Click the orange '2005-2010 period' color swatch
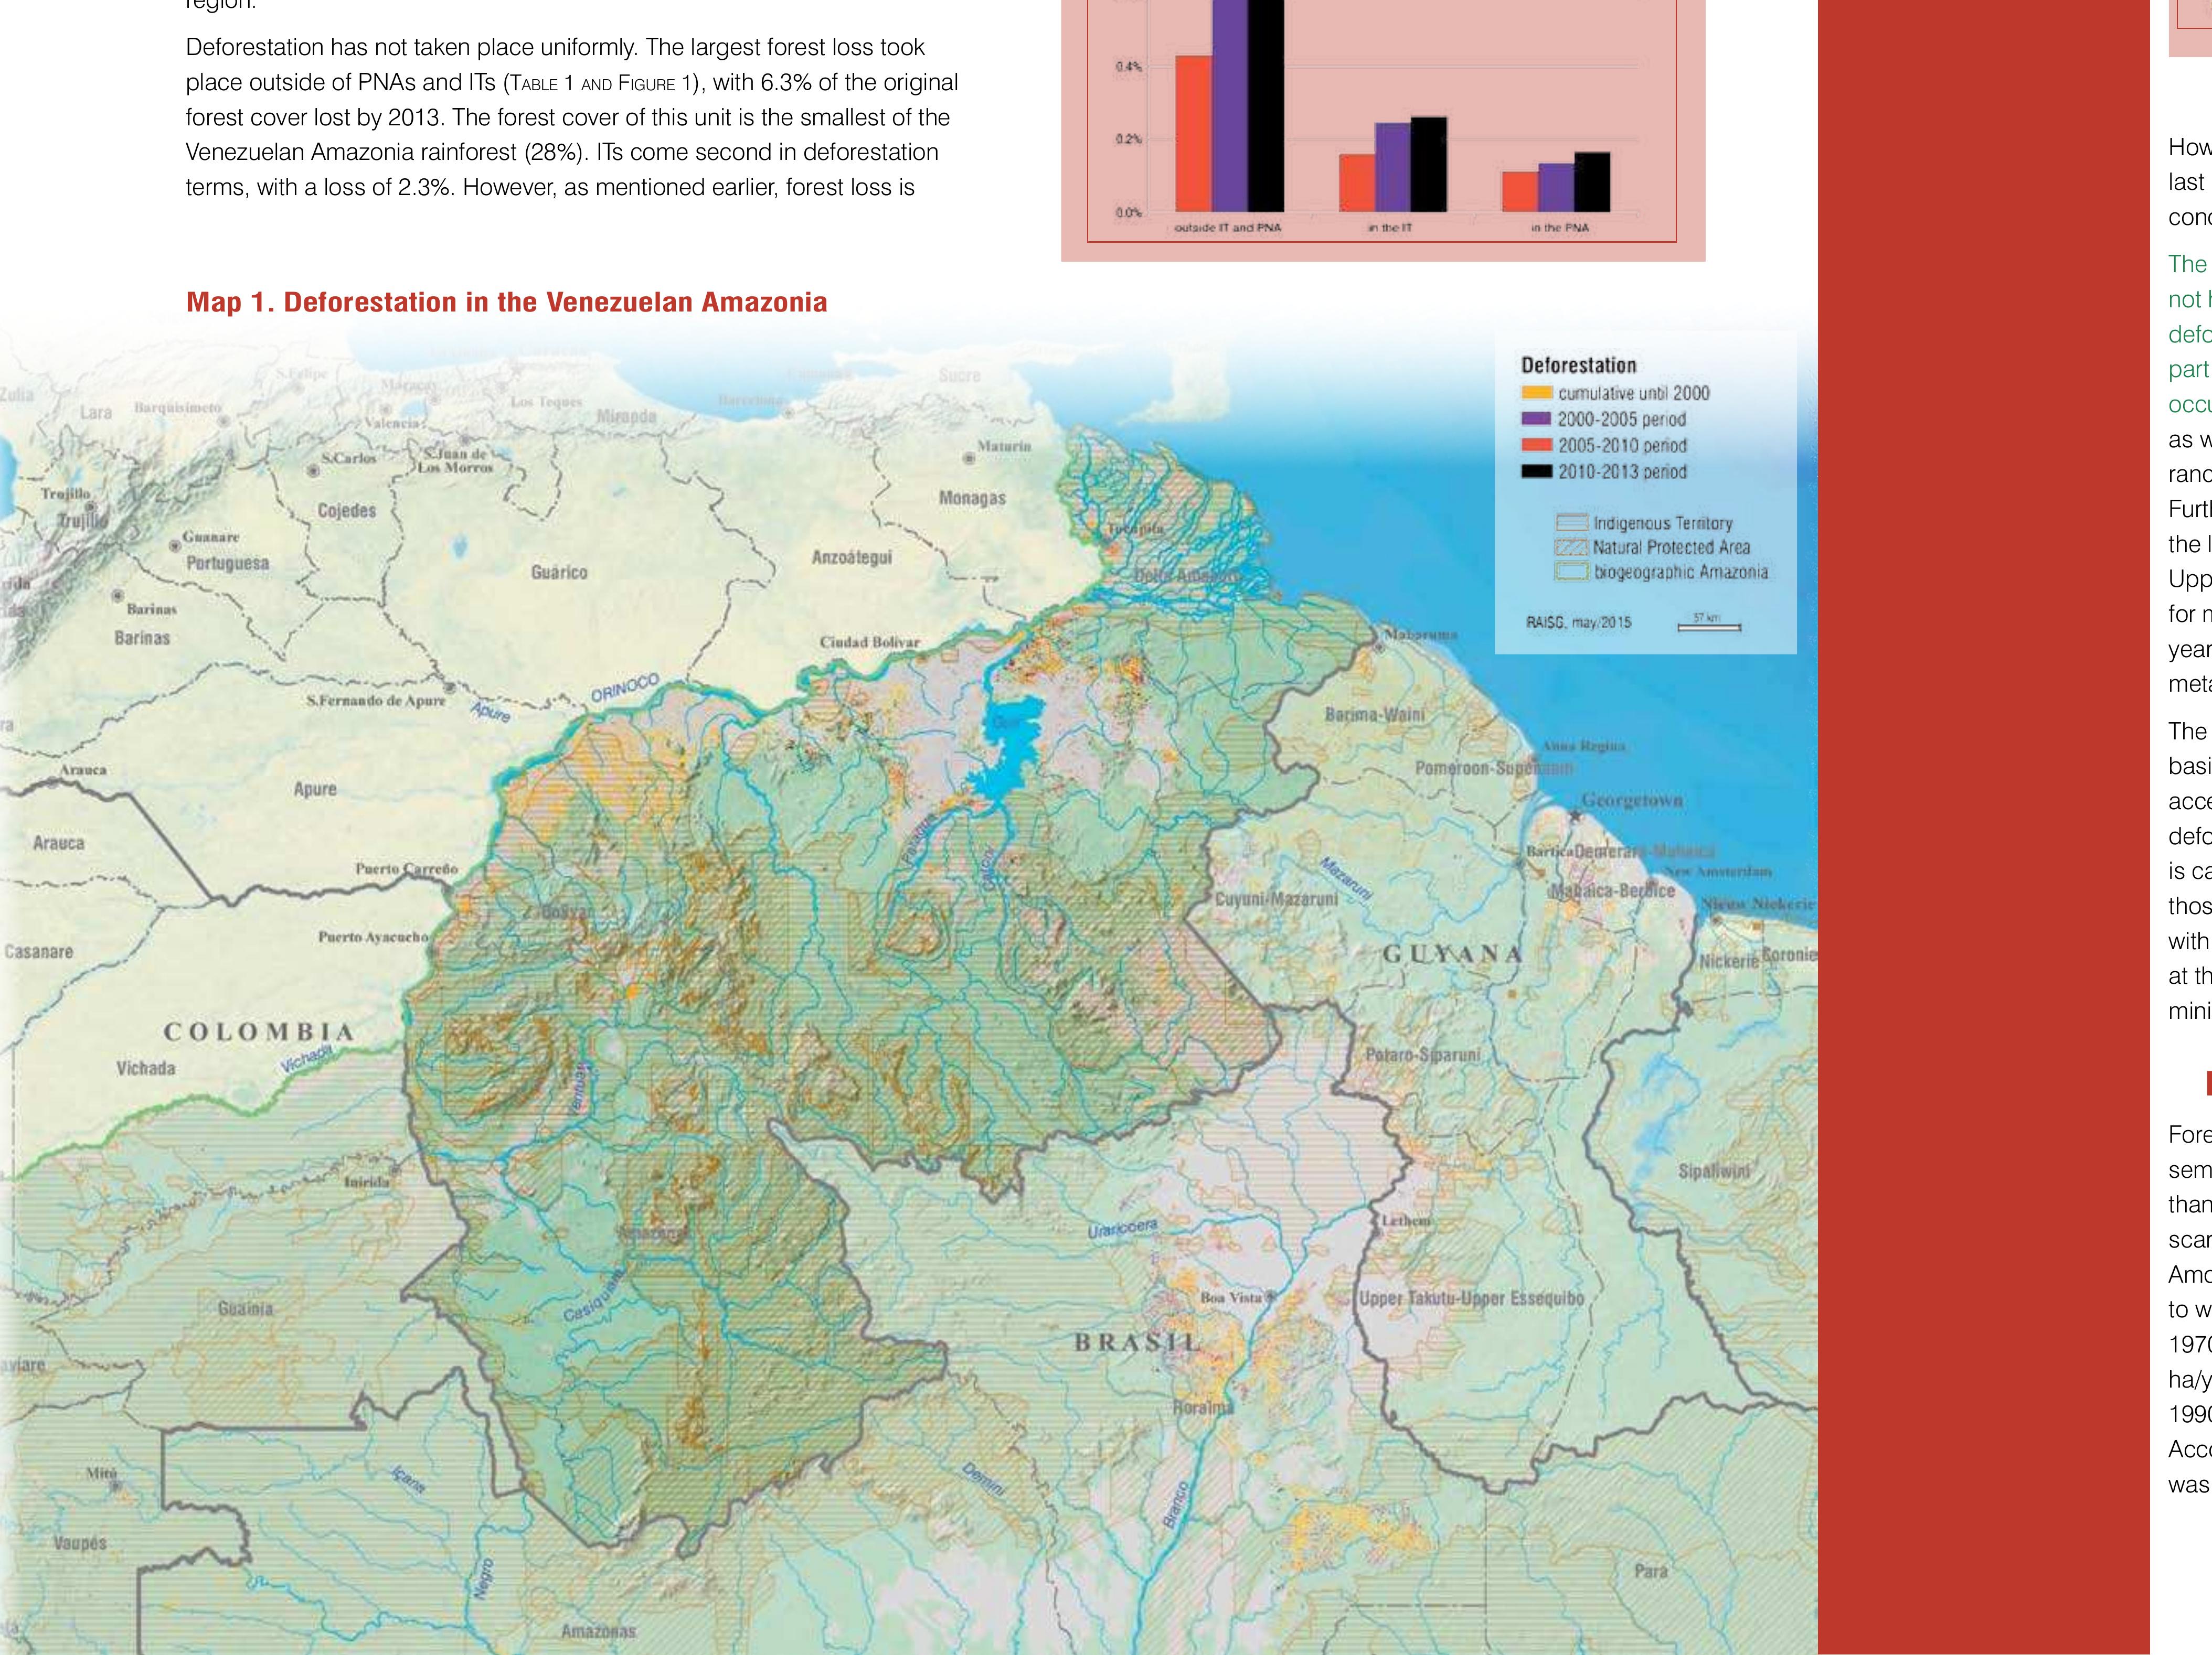 [1536, 445]
